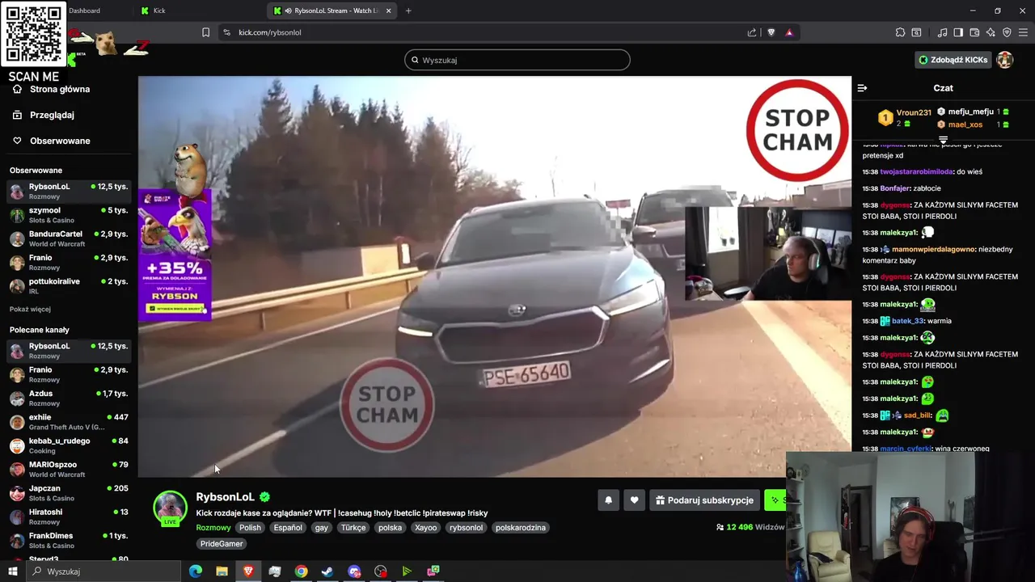The image size is (1035, 582).
Task: Select the PrideGamer tag
Action: click(x=222, y=544)
